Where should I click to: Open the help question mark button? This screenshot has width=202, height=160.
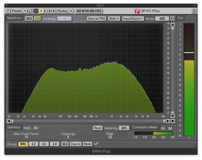8,11
